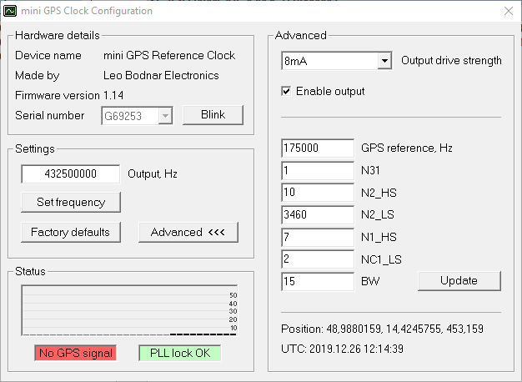Restore Factory defaults
This screenshot has width=522, height=382.
[71, 232]
